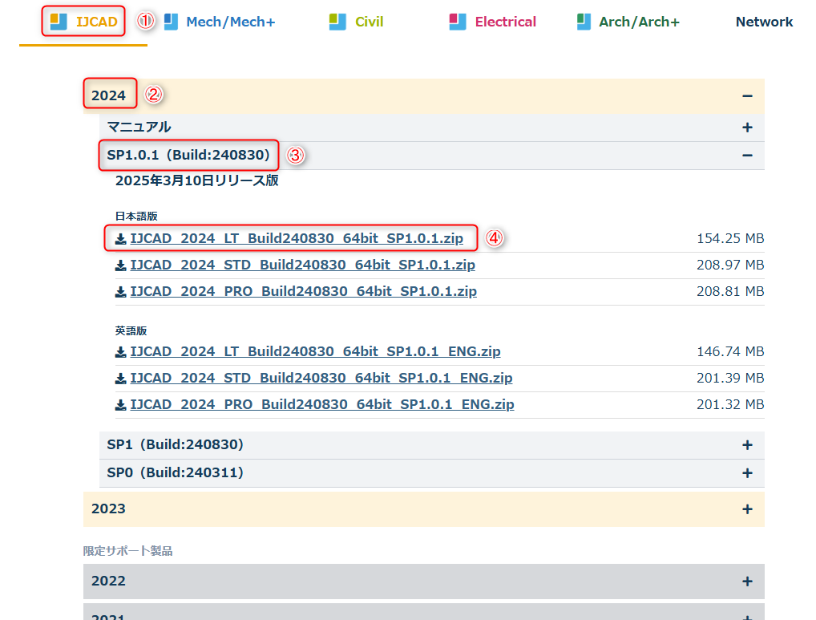Click the Mech/Mech+ blue logo icon
The height and width of the screenshot is (620, 816).
(x=171, y=22)
